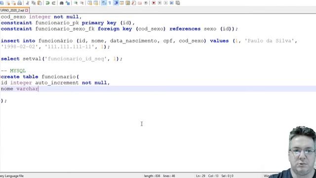Open the Function List icon
This screenshot has height=178, width=316.
(134, 3)
